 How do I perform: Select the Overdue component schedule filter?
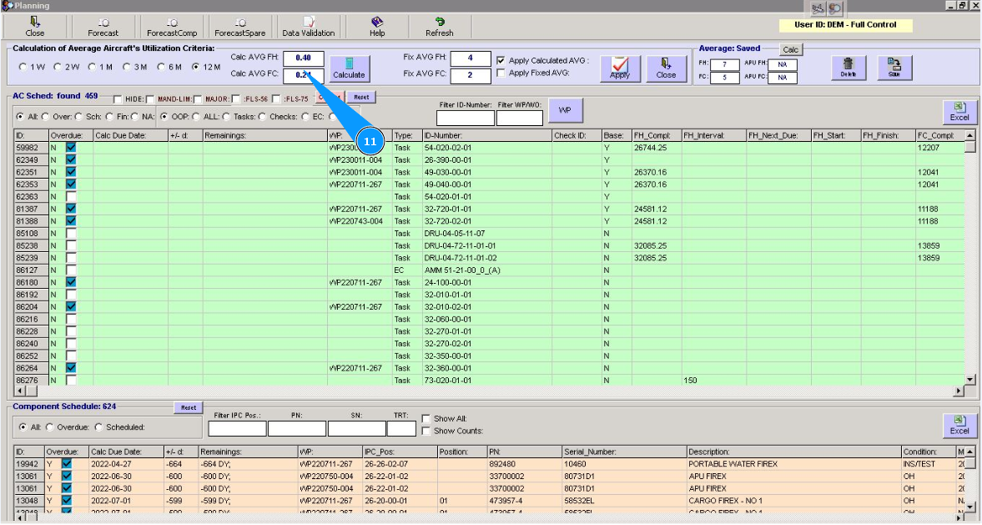(49, 427)
